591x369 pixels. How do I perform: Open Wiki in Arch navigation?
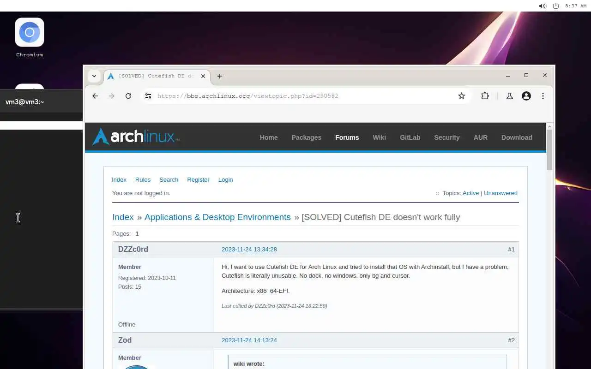pyautogui.click(x=379, y=137)
